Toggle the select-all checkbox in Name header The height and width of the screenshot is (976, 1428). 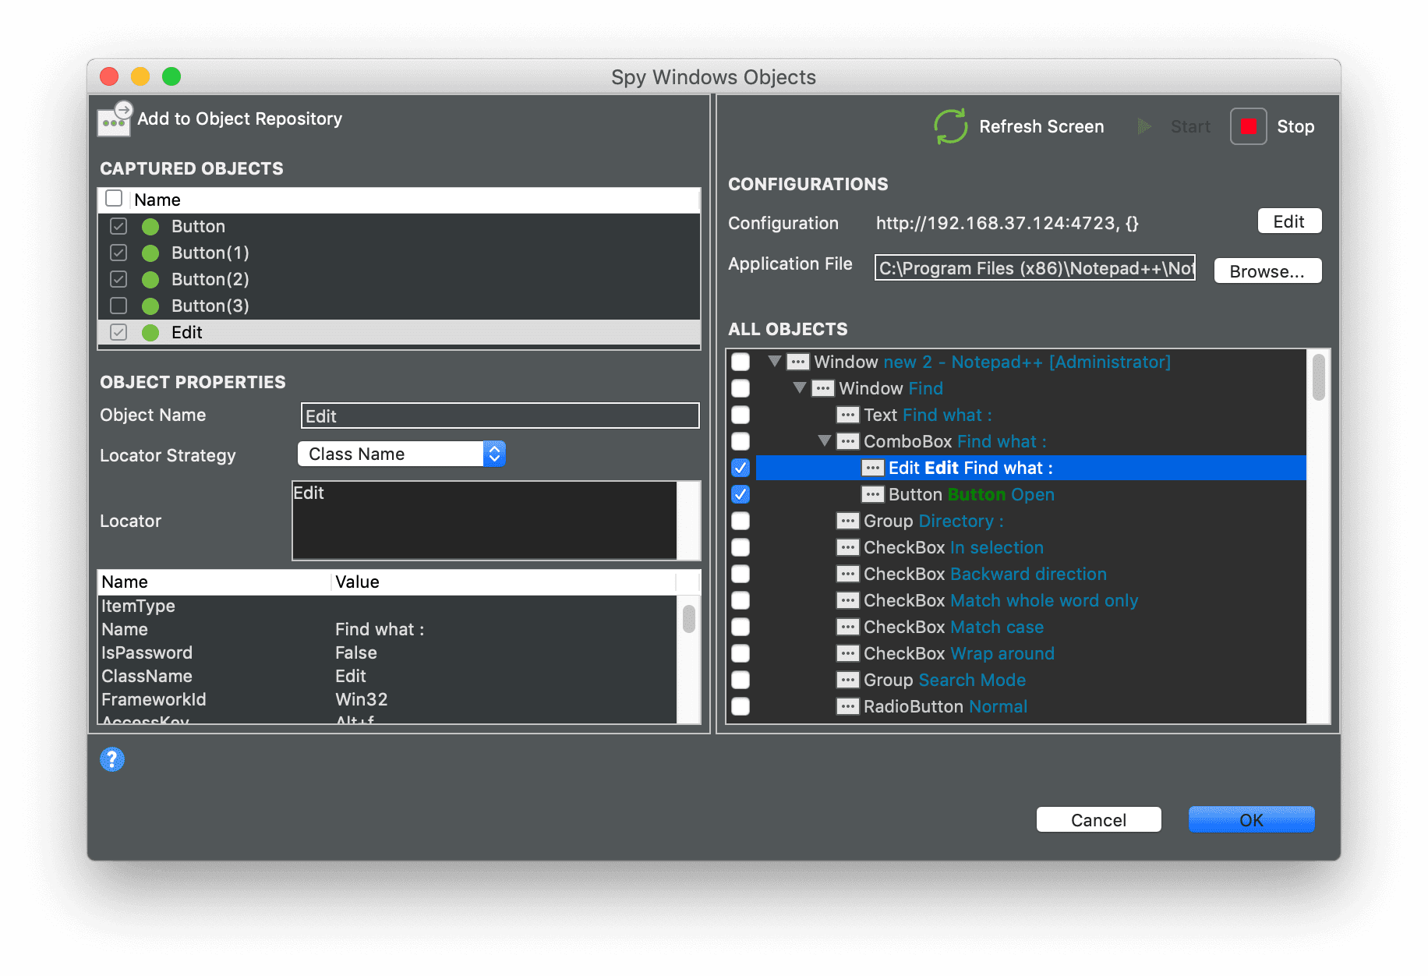pos(114,198)
